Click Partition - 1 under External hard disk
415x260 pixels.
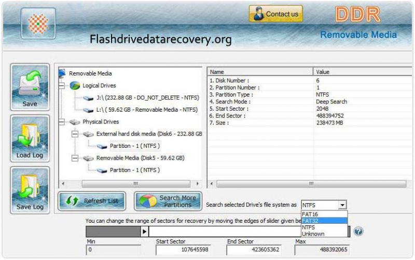tap(134, 146)
